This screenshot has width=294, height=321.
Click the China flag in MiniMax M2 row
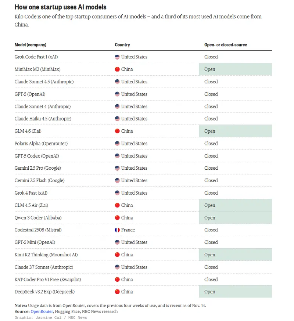[117, 69]
